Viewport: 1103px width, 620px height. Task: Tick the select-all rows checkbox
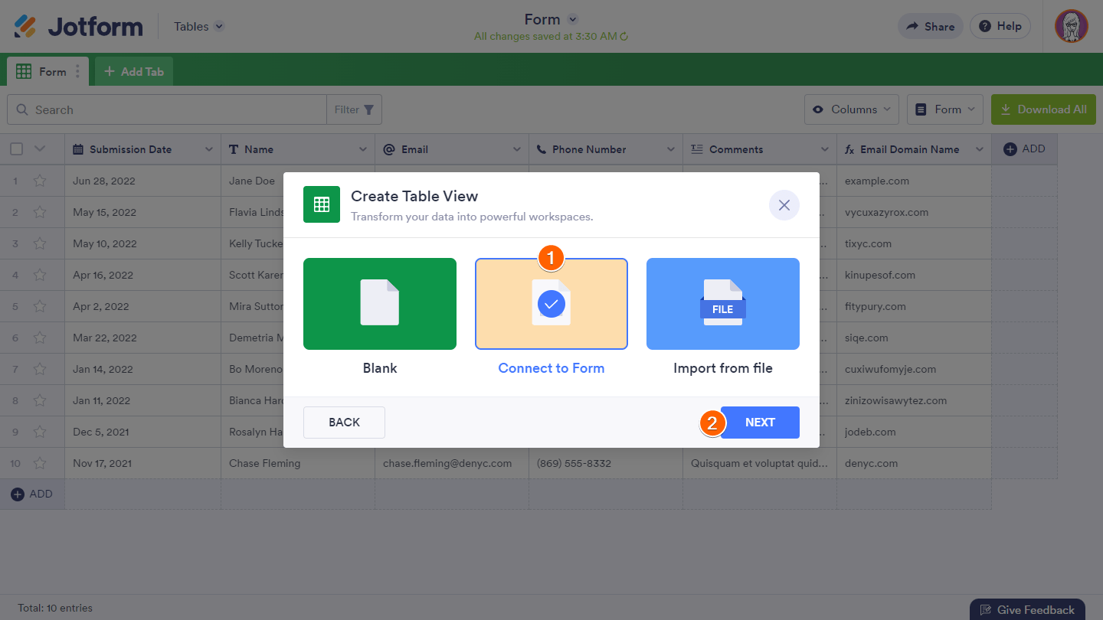click(x=16, y=149)
